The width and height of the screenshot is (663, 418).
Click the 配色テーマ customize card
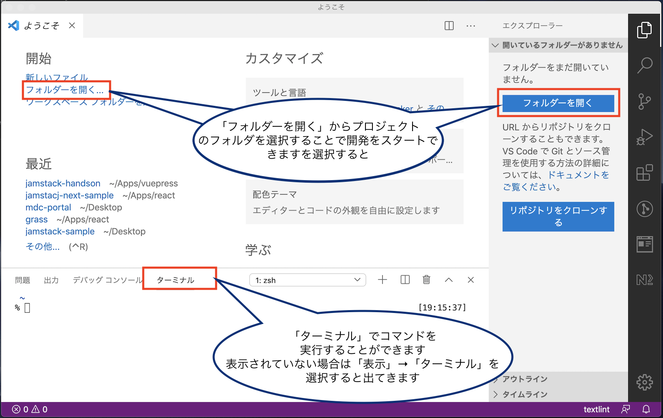(x=354, y=202)
